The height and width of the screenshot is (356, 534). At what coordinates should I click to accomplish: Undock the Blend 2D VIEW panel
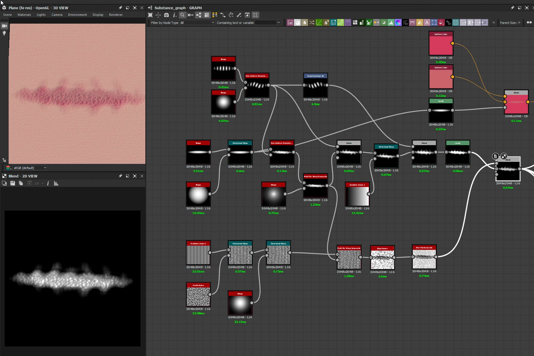coord(128,176)
